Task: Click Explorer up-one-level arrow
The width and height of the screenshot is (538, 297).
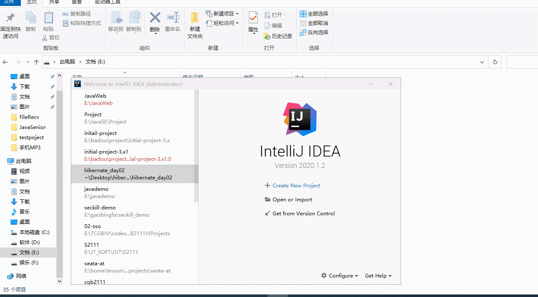Action: point(36,62)
